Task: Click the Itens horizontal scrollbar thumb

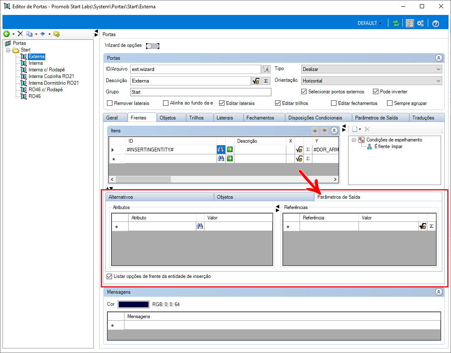Action: (143, 179)
